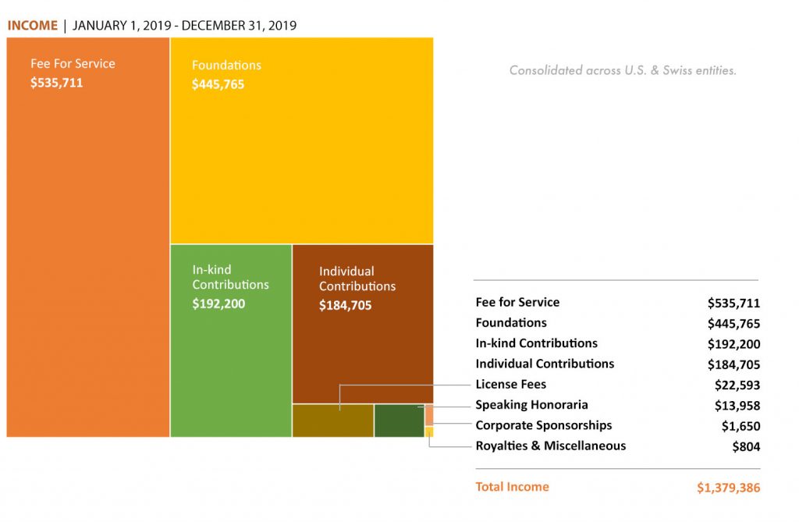Select the $1,379,386 total amount
This screenshot has width=799, height=522.
tap(728, 488)
